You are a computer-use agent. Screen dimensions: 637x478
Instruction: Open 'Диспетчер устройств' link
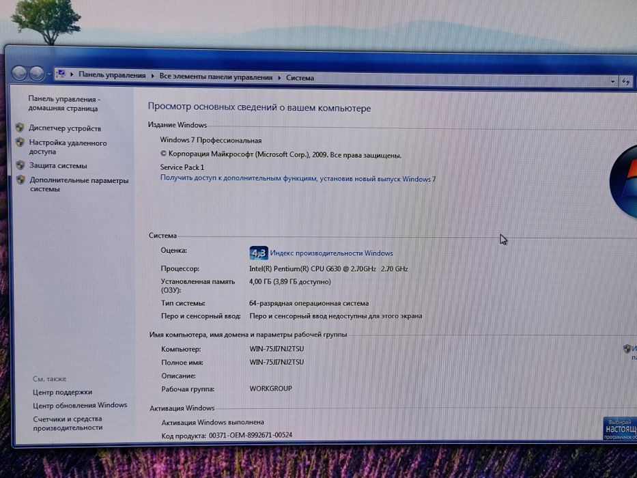tap(65, 128)
